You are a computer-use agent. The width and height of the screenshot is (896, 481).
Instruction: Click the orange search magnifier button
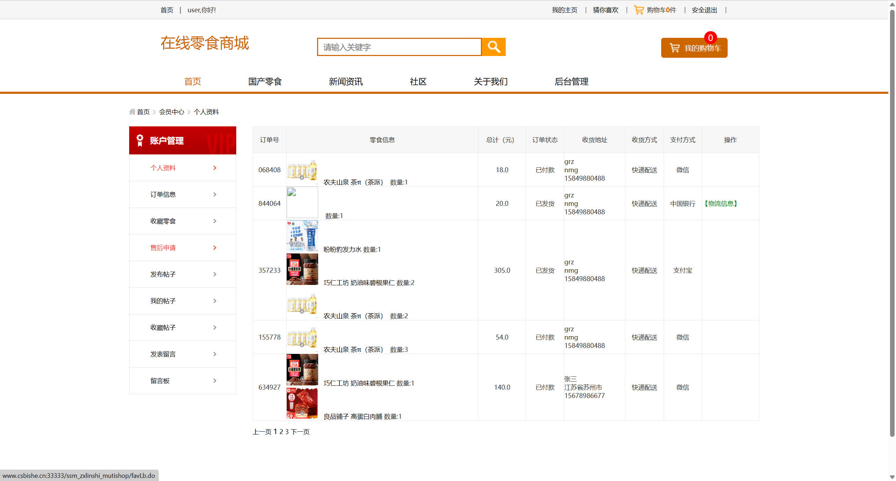493,47
